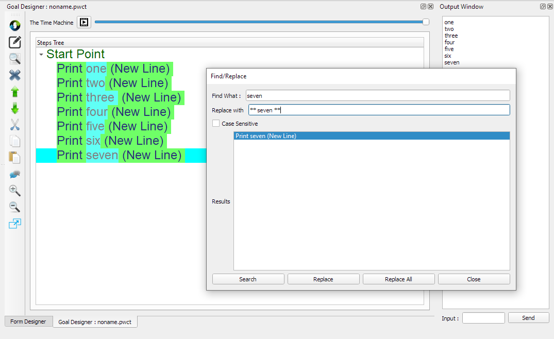Click the blue X Delete step icon

coord(15,75)
